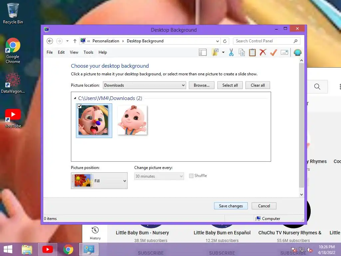Open the dropdown arrow beside folder icon
341x256 pixels.
click(223, 52)
